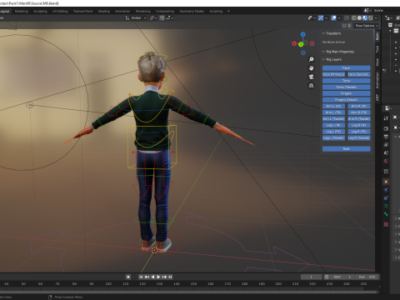Click the green Y axis gizmo handle
Image resolution: width=400 pixels, height=300 pixels.
301,44
